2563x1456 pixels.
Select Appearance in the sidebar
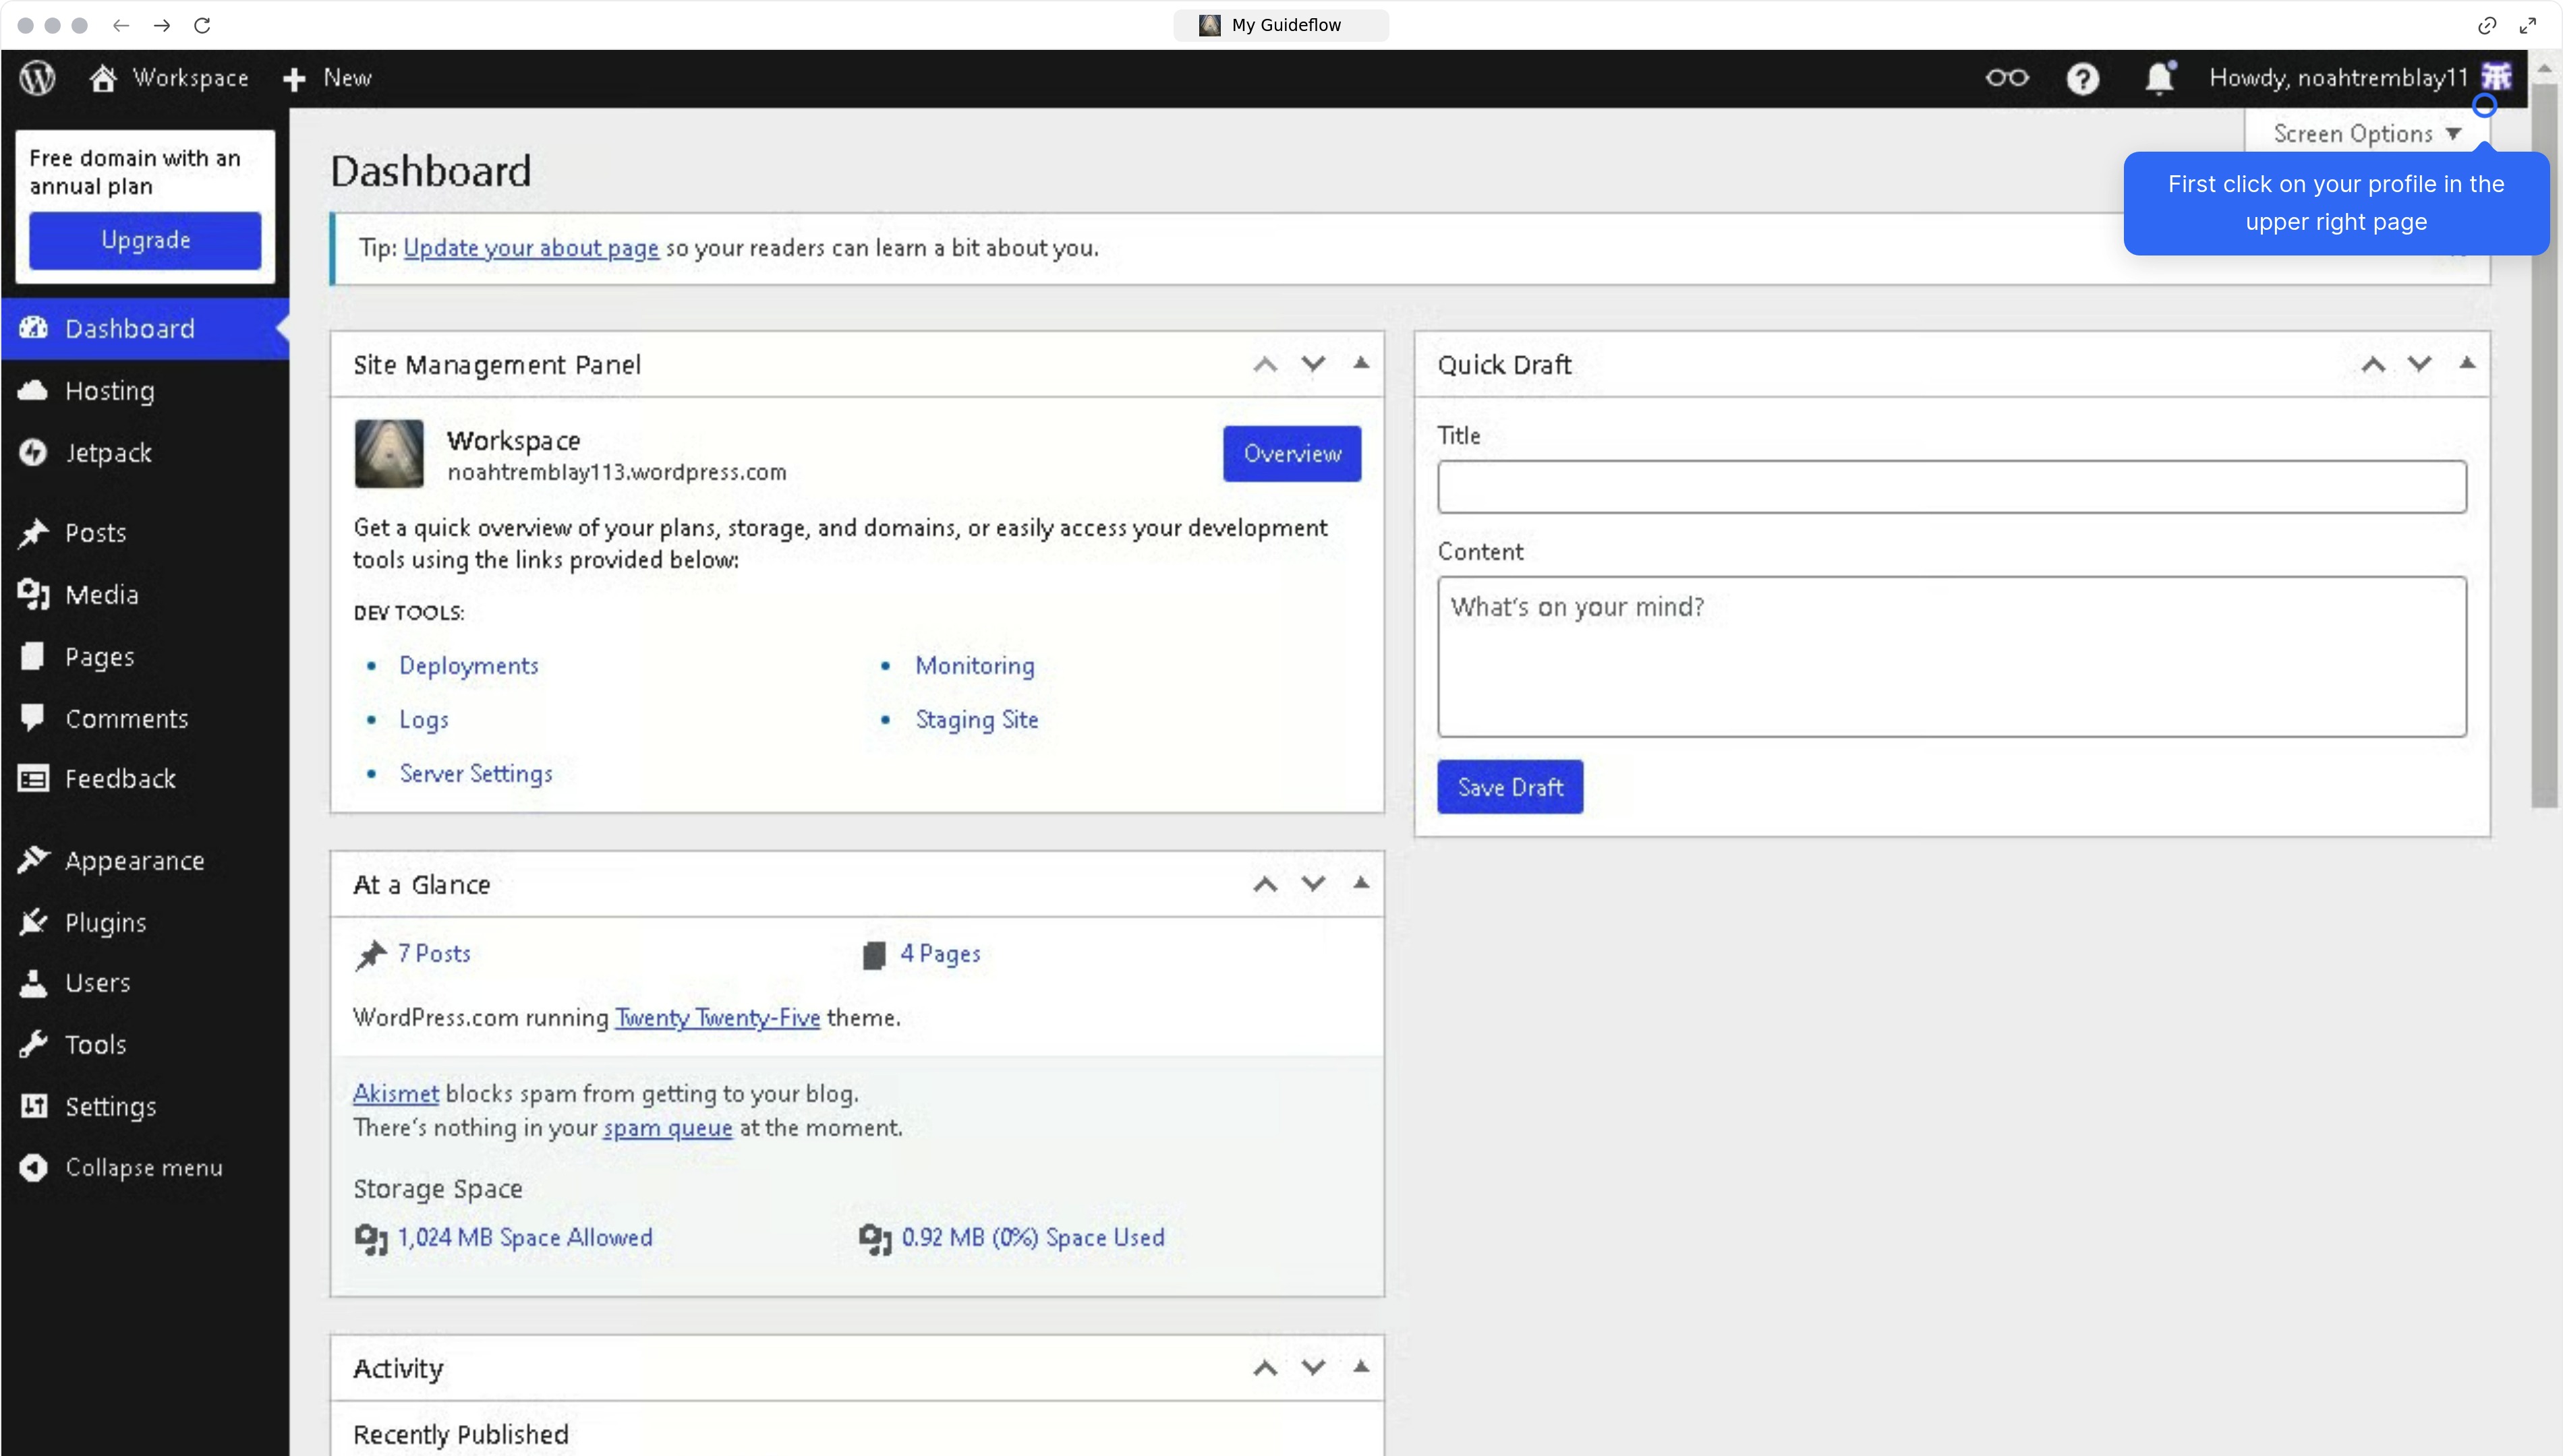[x=134, y=860]
